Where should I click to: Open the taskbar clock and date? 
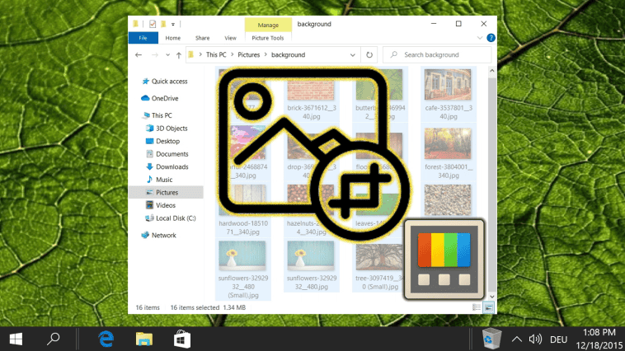[599, 339]
